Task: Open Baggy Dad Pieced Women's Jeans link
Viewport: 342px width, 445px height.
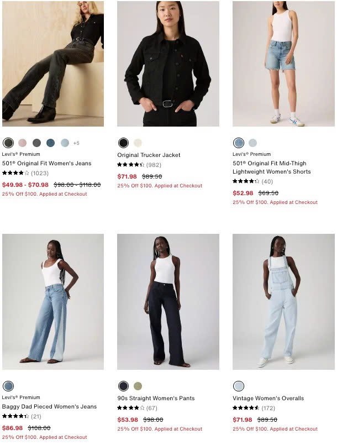Action: coord(49,406)
